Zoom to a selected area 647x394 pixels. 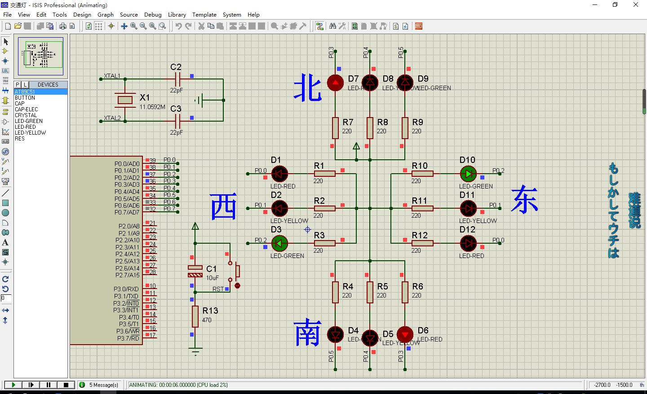(x=162, y=26)
